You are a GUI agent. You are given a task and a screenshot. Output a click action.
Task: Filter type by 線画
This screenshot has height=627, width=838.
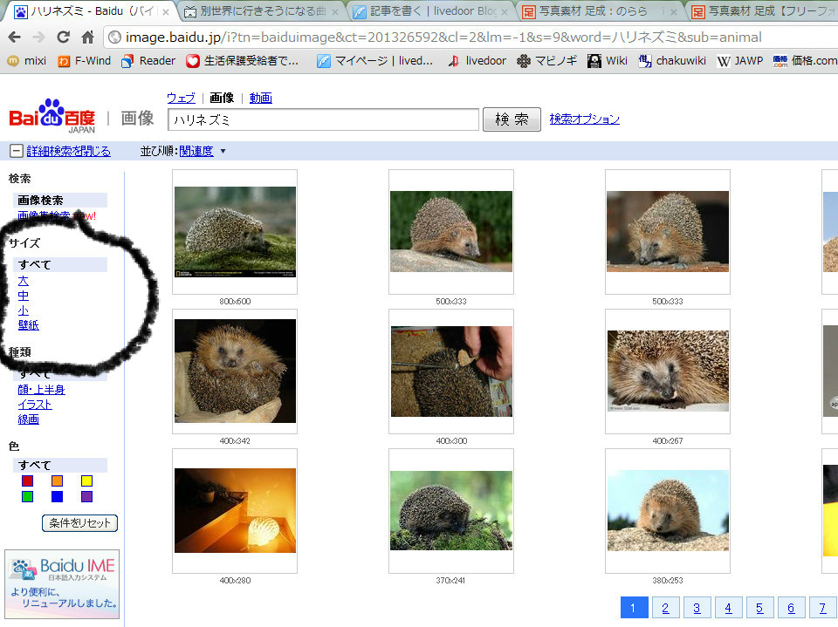(x=28, y=419)
